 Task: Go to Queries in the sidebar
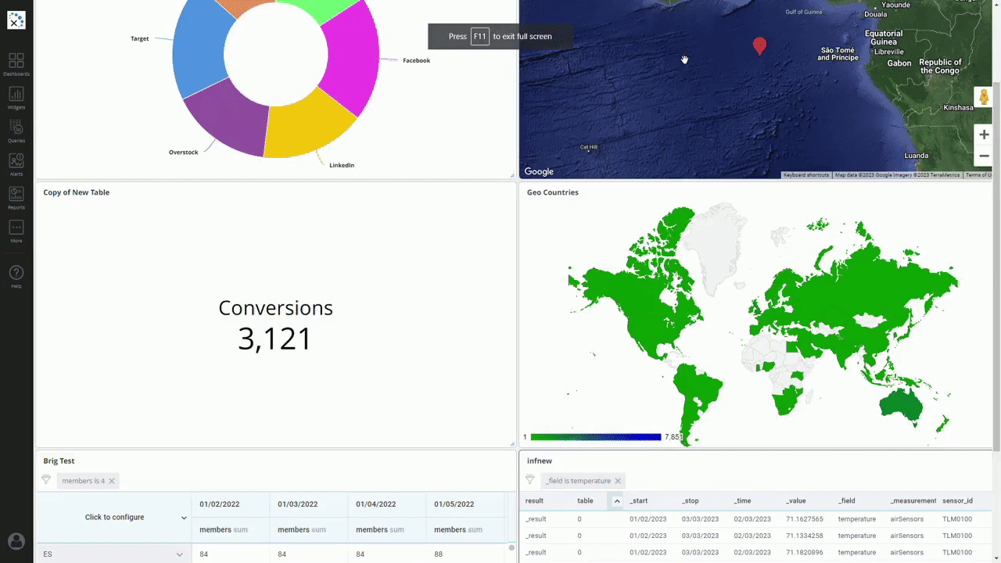[x=16, y=131]
